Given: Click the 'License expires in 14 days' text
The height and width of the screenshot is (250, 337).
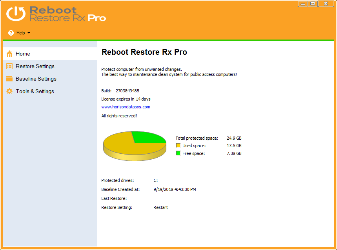Looking at the screenshot, I should [x=126, y=99].
